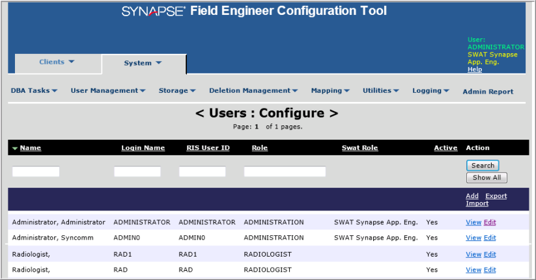Sort by the Name column header

pos(31,148)
